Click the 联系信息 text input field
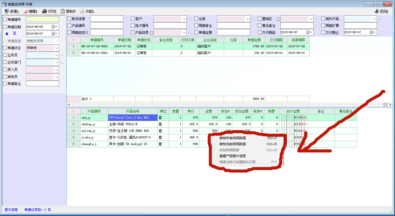The height and width of the screenshot is (216, 395). 106,19
